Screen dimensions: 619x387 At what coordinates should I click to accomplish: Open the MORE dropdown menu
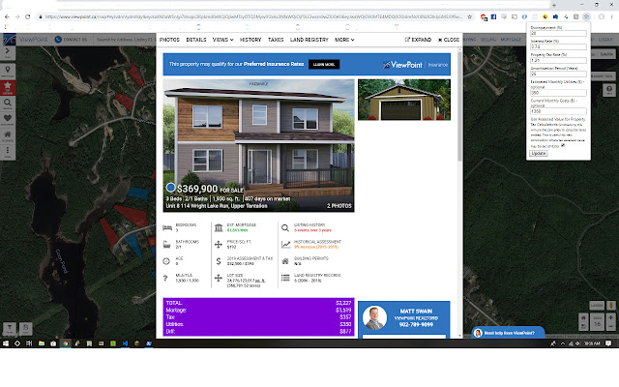tap(344, 40)
